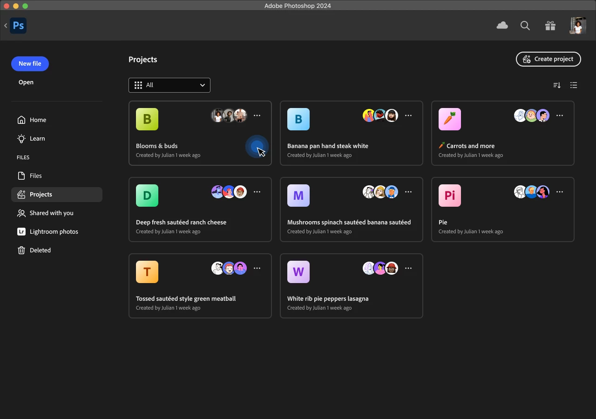Click member avatars on Carrots and more
Screen dimensions: 596x419
[x=532, y=115]
